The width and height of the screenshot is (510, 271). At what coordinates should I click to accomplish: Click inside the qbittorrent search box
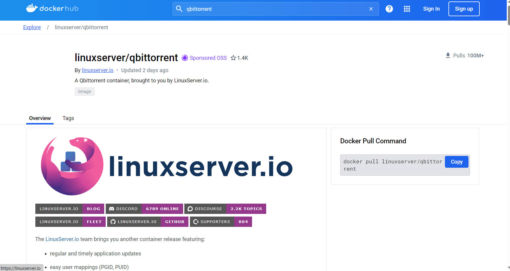coord(276,9)
